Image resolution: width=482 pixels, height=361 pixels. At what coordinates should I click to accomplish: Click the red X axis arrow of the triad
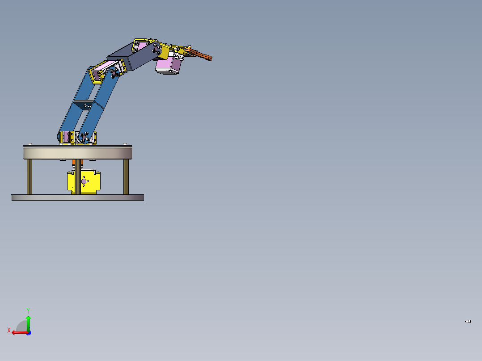pyautogui.click(x=19, y=333)
